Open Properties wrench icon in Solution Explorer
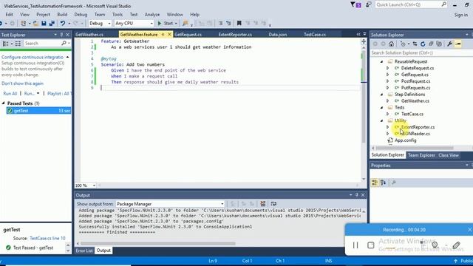Screen dimensions: 473x266 (x=449, y=44)
